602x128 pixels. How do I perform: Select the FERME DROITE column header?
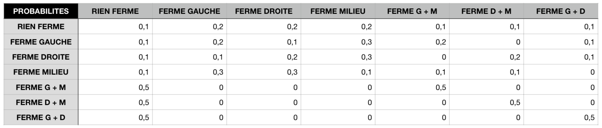[264, 11]
